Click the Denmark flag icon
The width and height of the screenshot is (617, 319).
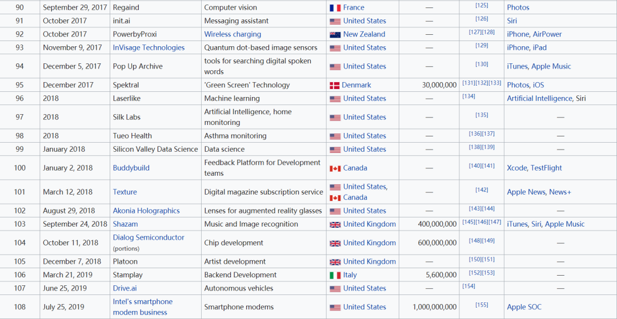pos(335,85)
